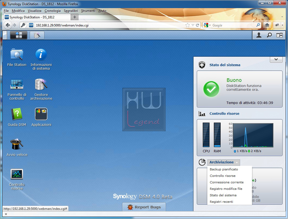288x219 pixels.
Task: Bookmark this page with the star icon
Action: click(x=187, y=25)
